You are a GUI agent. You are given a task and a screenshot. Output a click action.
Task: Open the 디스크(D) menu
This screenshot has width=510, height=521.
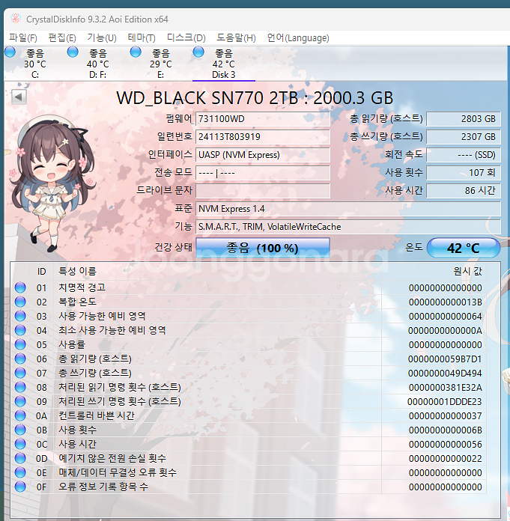(186, 38)
